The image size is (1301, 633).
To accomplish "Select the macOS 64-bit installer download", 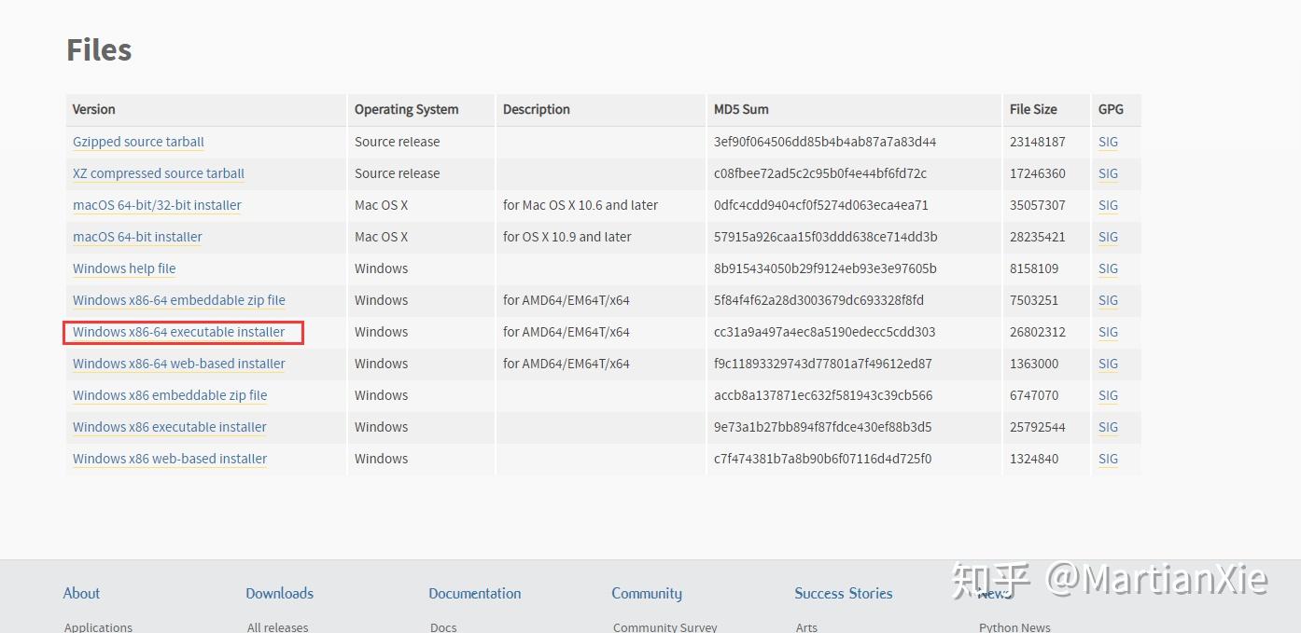I will point(137,237).
